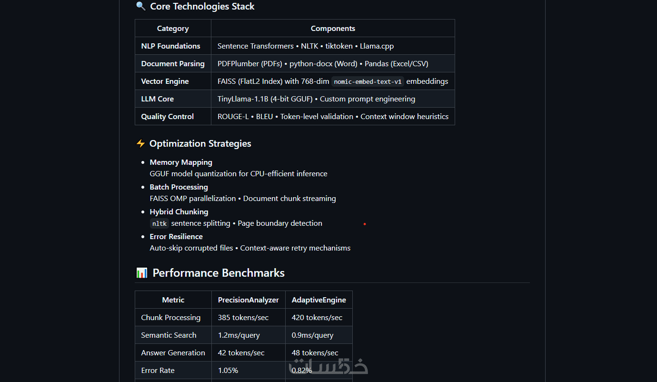The image size is (657, 382).
Task: Click the small red dot near Page boundary detection
Action: click(365, 224)
